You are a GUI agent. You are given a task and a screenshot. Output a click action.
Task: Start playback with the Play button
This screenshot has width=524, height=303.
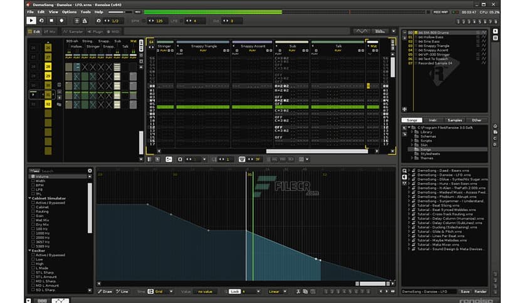point(31,21)
